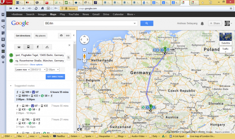Click the destination address field B
This screenshot has width=235, height=139.
40,60
